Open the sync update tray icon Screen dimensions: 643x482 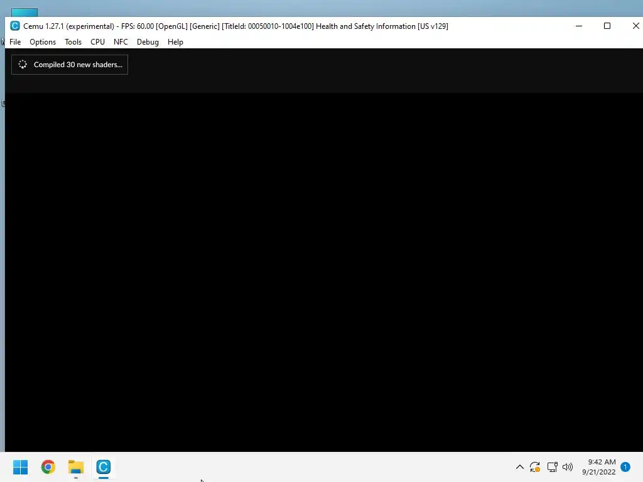pos(535,467)
